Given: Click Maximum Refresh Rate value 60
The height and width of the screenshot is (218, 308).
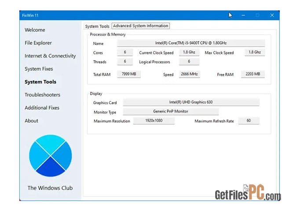Looking at the screenshot, I should [249, 120].
